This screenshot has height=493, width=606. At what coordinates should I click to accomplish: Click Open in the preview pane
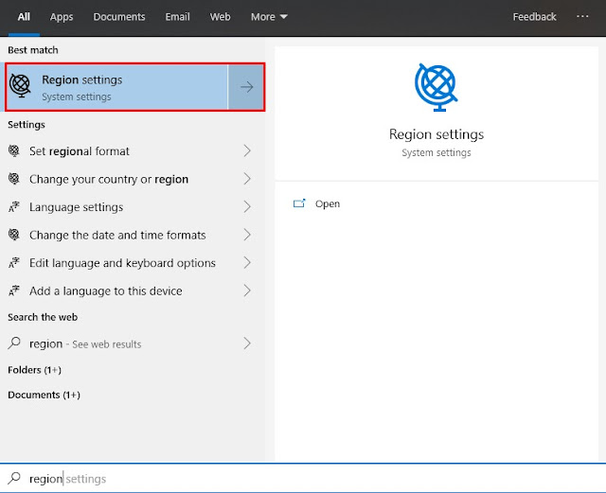[x=328, y=204]
